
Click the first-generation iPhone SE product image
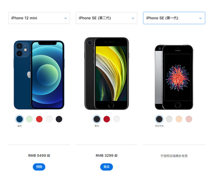click(174, 77)
